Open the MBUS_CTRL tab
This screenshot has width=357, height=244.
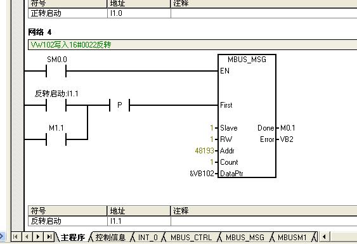point(191,238)
